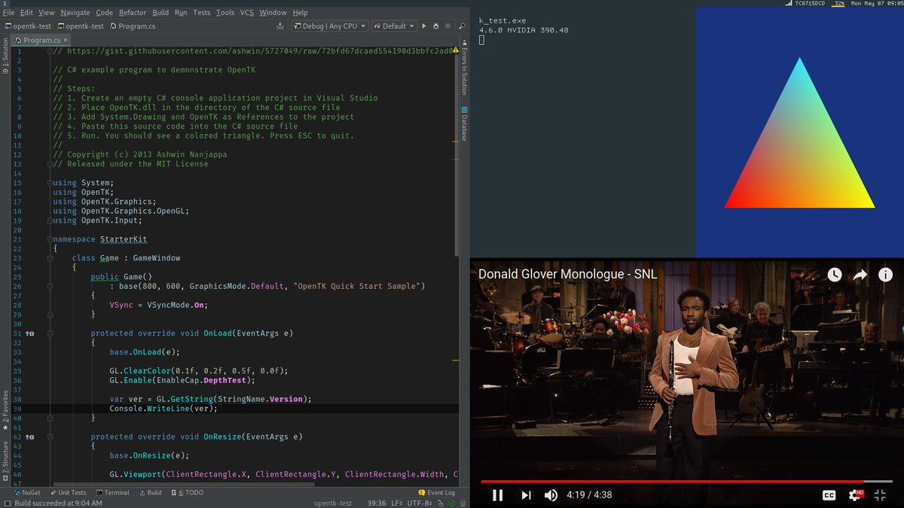Exit fullscreen in video player
Image resolution: width=904 pixels, height=508 pixels.
pyautogui.click(x=880, y=494)
